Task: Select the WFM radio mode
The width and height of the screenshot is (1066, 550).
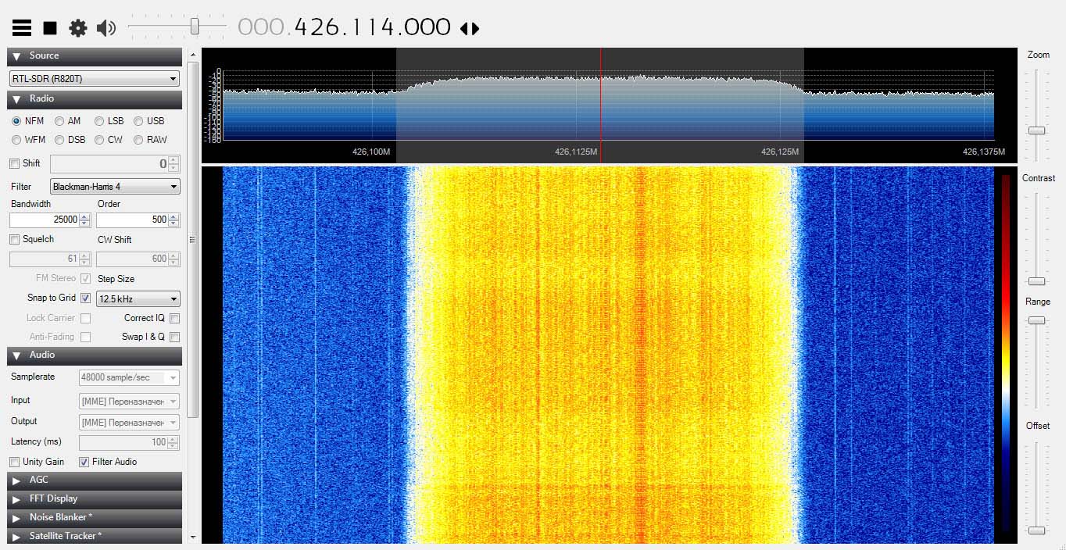Action: (16, 140)
